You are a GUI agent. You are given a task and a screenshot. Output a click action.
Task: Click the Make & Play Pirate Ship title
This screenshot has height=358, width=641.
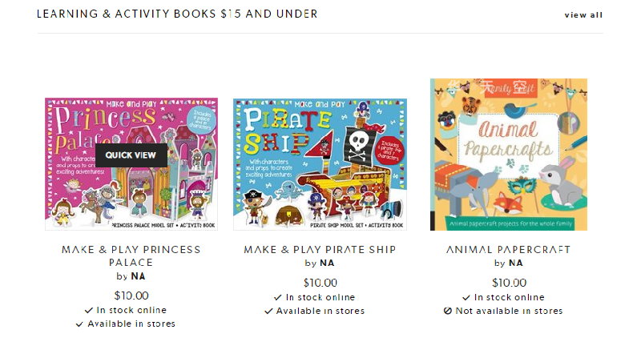coord(320,249)
